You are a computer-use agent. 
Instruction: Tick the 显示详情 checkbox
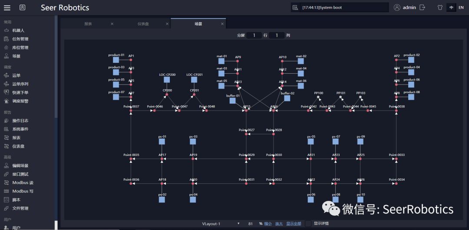click(308, 224)
